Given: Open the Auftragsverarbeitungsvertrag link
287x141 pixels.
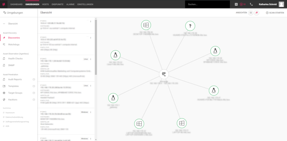Looking at the screenshot, I should pyautogui.click(x=17, y=122).
